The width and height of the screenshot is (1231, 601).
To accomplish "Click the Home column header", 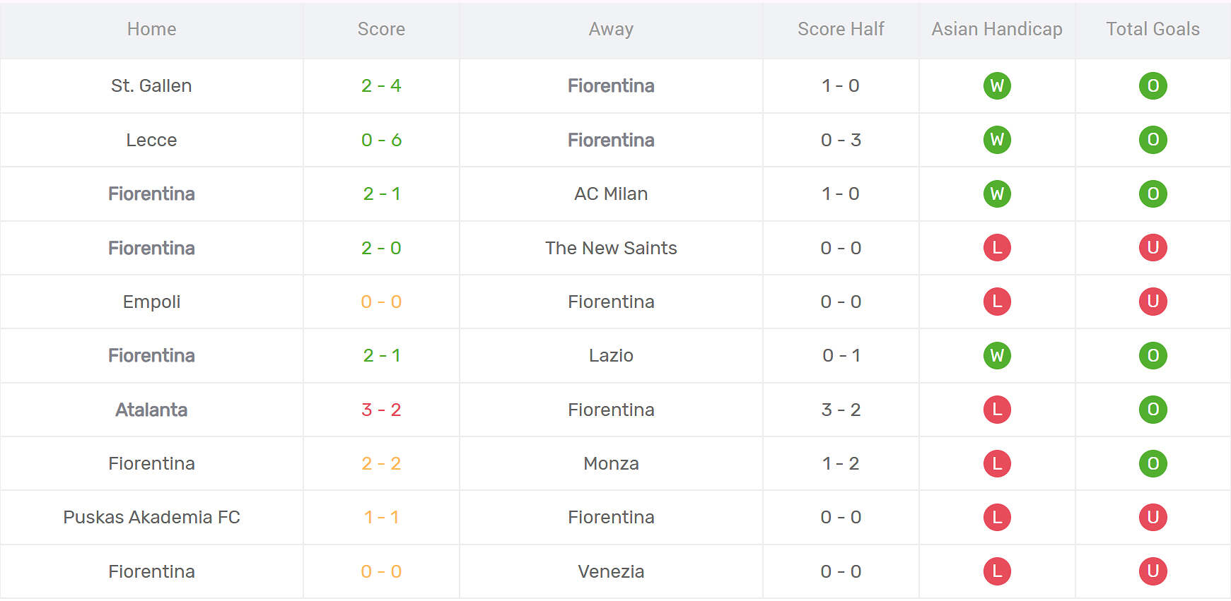I will tap(151, 29).
